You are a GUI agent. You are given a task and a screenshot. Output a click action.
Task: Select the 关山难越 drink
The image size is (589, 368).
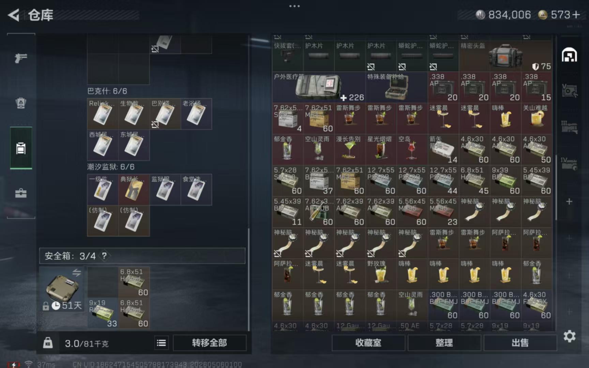tap(537, 118)
